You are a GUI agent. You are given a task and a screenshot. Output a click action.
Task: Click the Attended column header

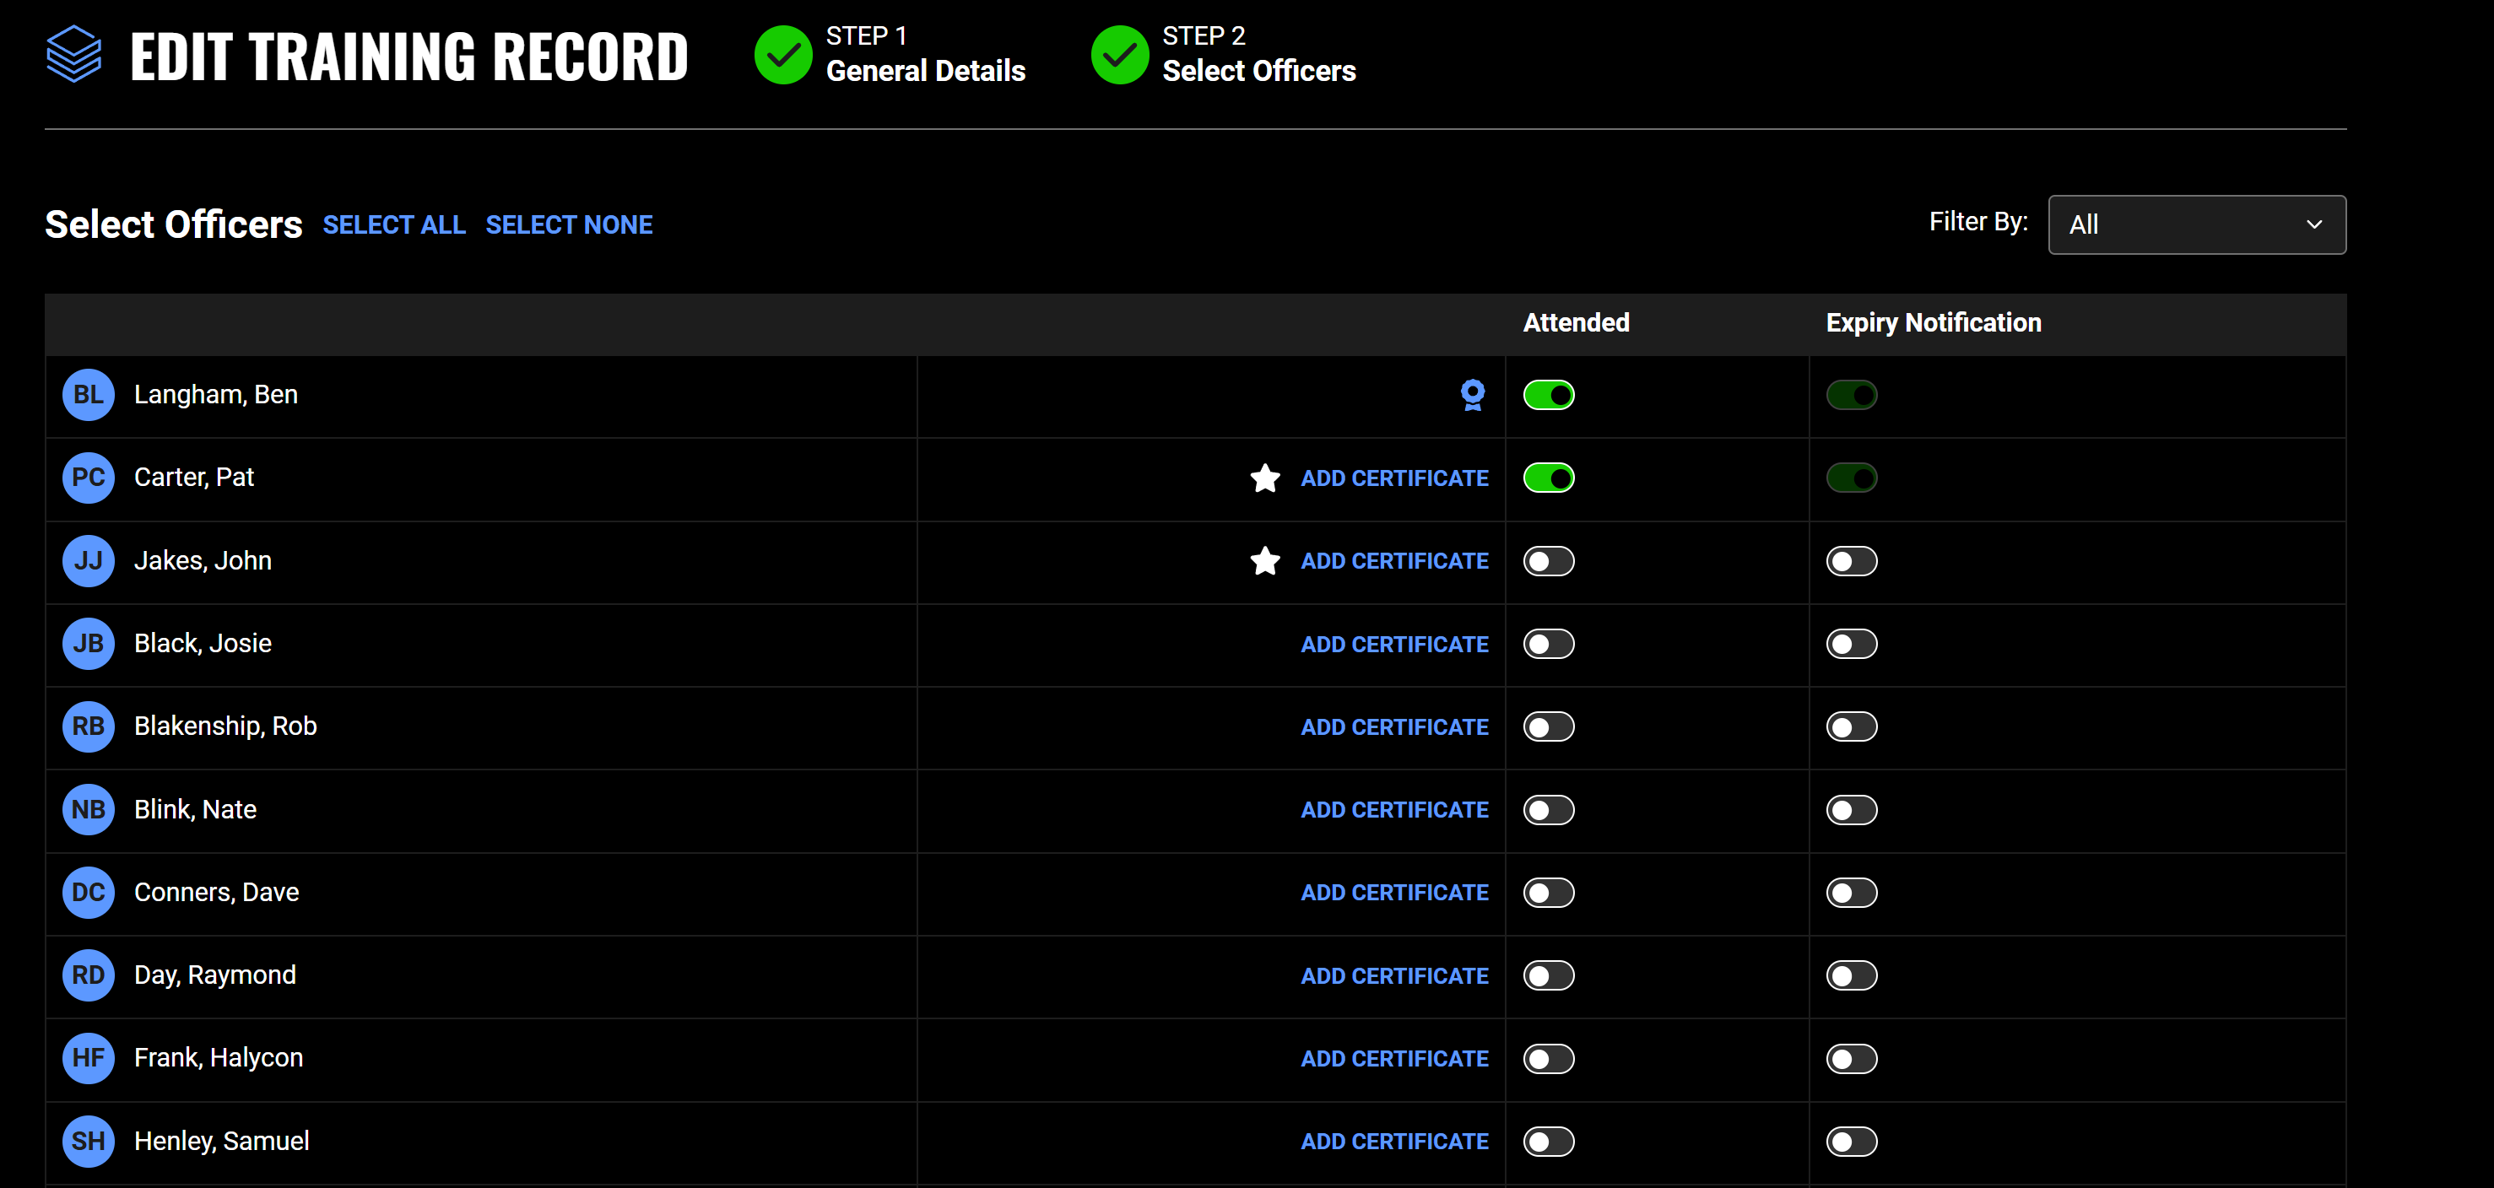coord(1577,322)
